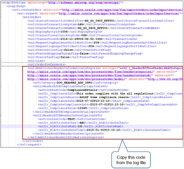Click the www.w3.org xsi namespace link

point(165,79)
